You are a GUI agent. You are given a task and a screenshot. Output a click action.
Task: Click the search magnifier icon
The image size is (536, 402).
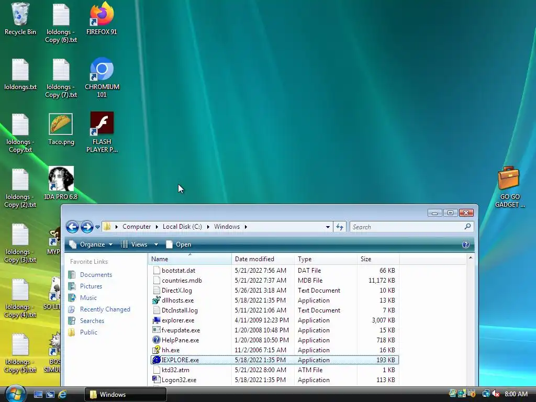[467, 226]
